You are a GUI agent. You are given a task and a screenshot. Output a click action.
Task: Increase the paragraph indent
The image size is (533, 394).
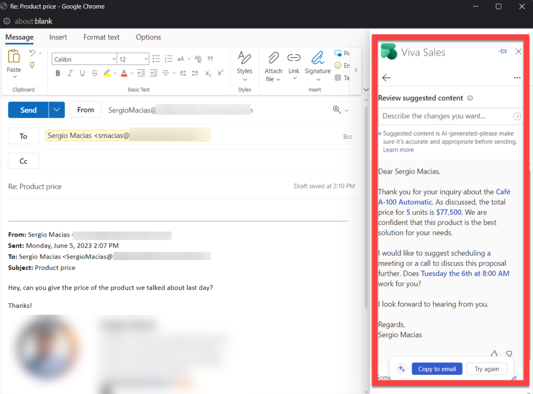pyautogui.click(x=154, y=73)
